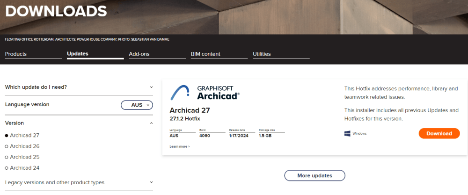The image size is (468, 195).
Task: Open the Add-ons tab
Action: (x=139, y=54)
